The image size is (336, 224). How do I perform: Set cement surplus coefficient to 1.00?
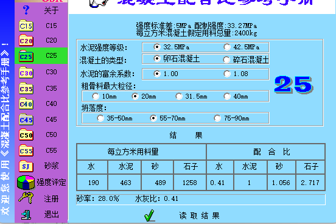157,74
